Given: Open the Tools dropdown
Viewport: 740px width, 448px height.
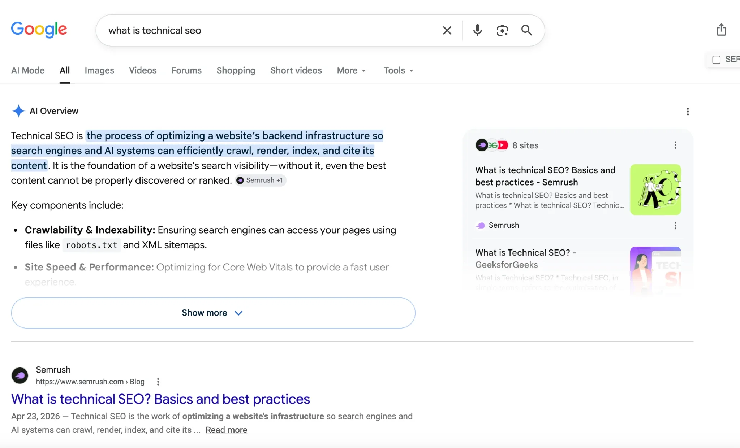Looking at the screenshot, I should point(399,70).
